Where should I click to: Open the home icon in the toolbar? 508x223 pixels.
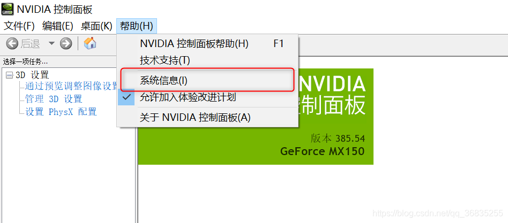tap(90, 43)
